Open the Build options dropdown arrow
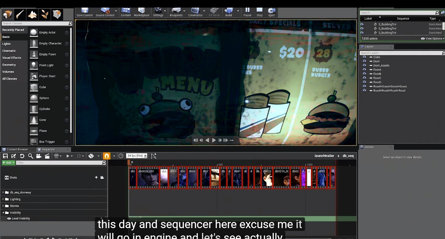Image resolution: width=445 pixels, height=239 pixels. coord(238,11)
